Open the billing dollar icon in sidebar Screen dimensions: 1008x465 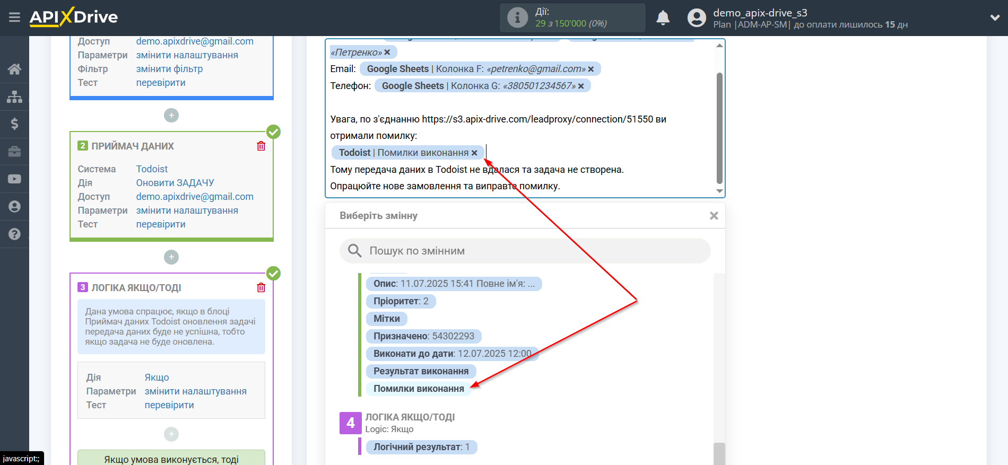pyautogui.click(x=14, y=124)
